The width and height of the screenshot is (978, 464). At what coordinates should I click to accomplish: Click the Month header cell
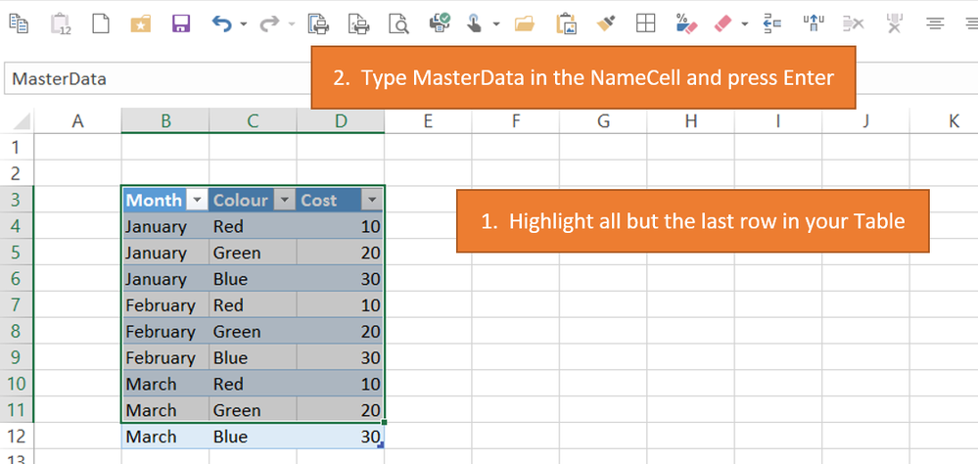(x=165, y=201)
